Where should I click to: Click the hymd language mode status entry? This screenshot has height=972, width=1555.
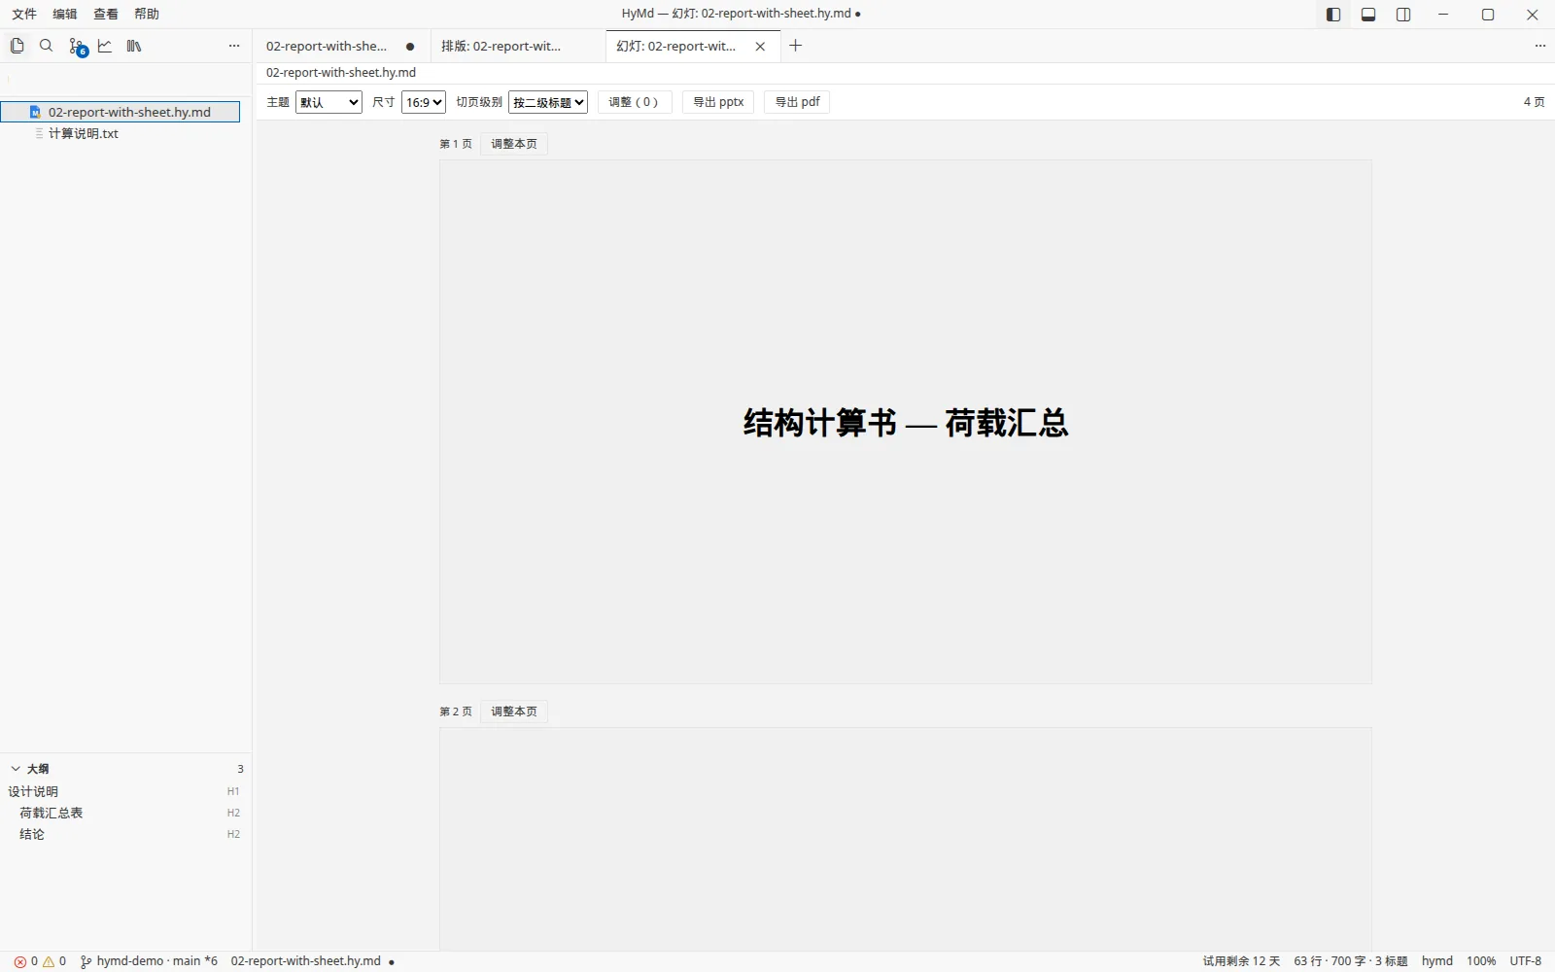click(1437, 961)
